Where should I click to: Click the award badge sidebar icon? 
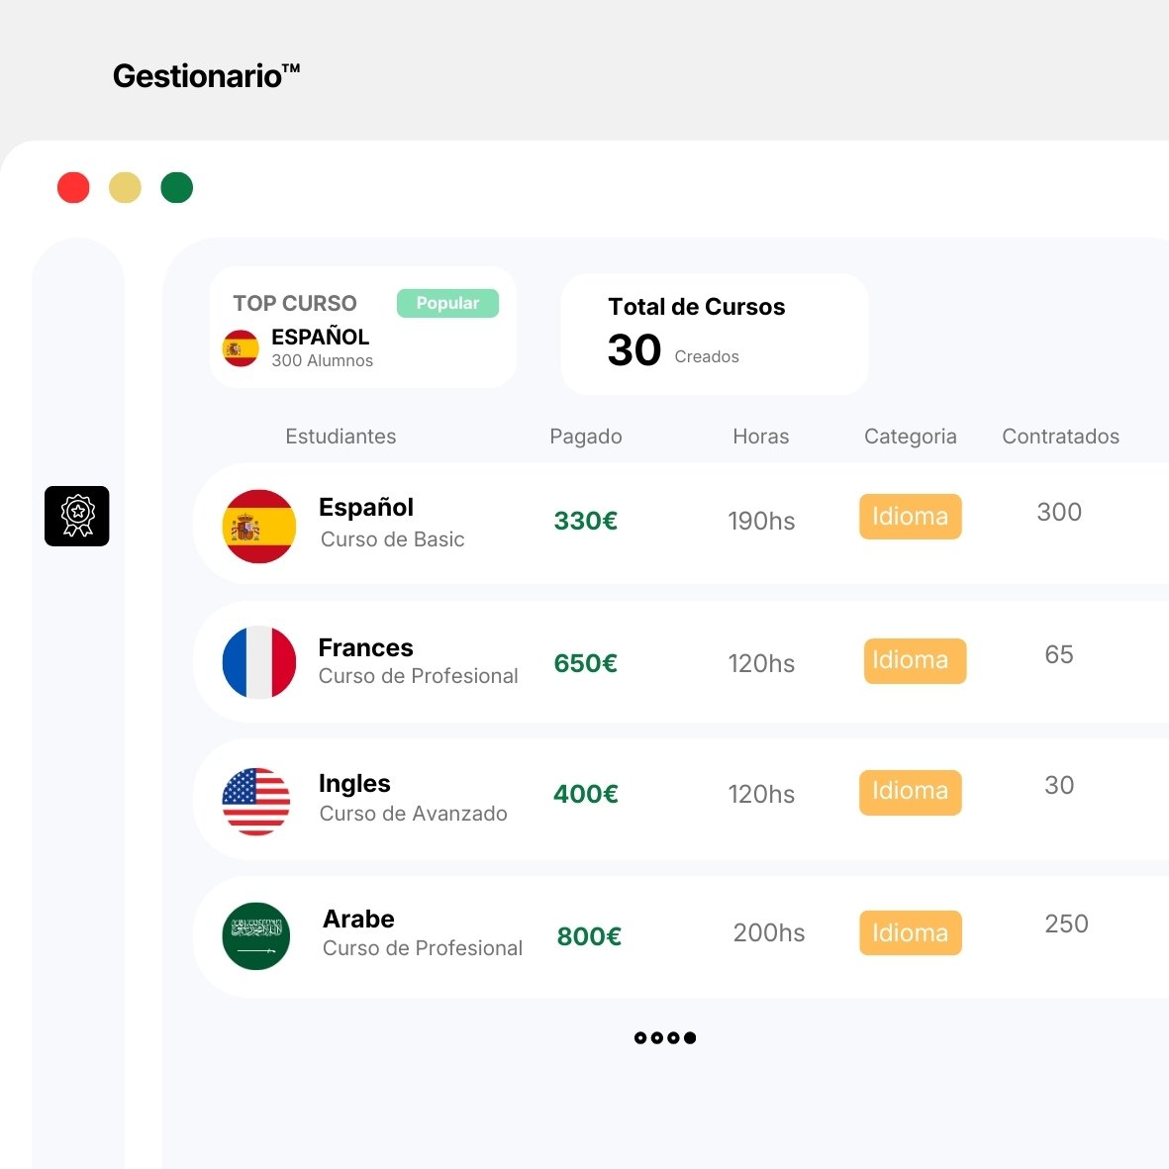(77, 516)
